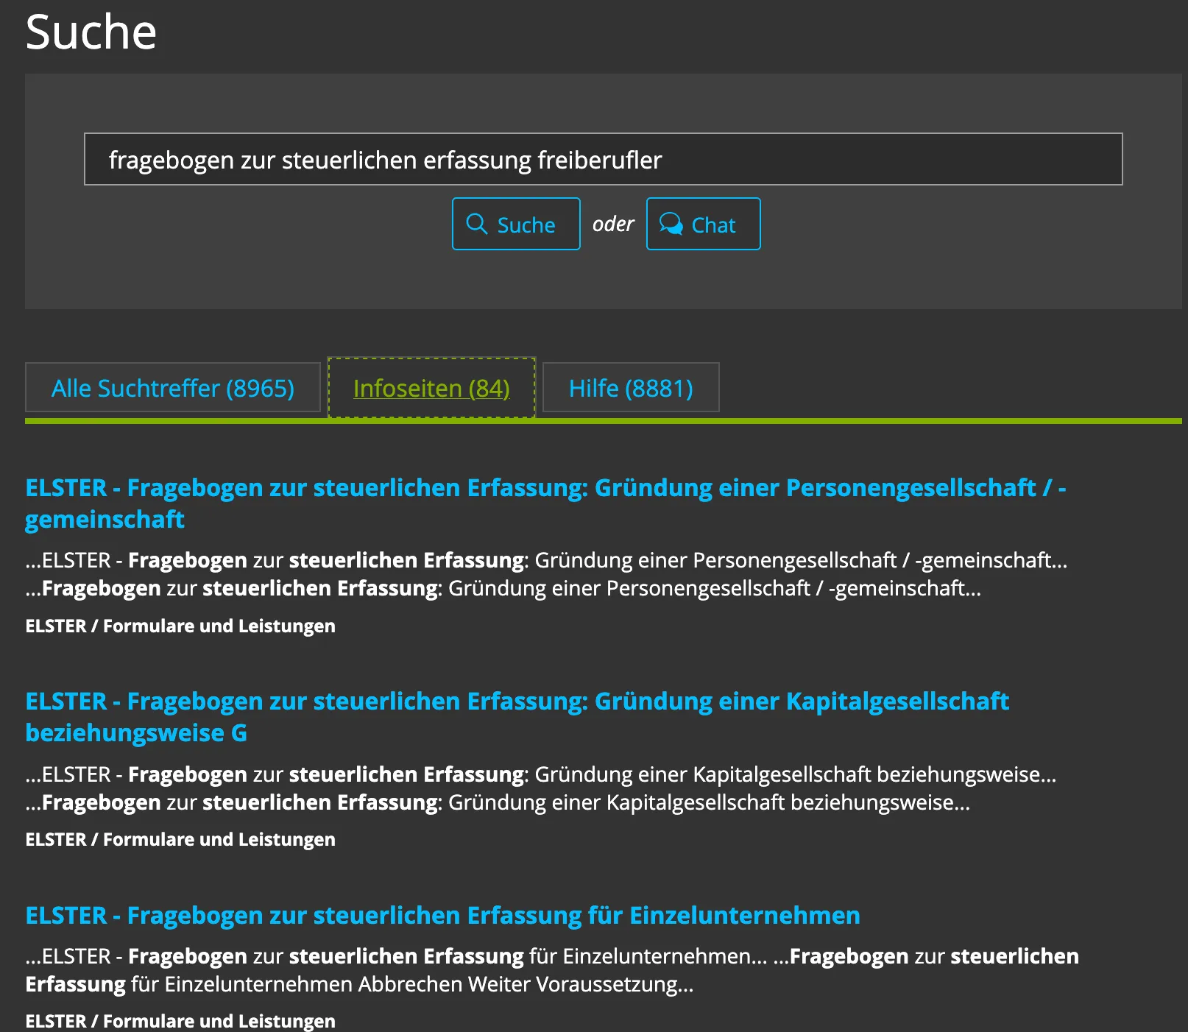Open result Gründung einer Kapitalgesellschaft beziehungsweise G
Screen dimensions: 1188x1032
[517, 717]
